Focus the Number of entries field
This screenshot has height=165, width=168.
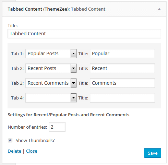[57, 127]
